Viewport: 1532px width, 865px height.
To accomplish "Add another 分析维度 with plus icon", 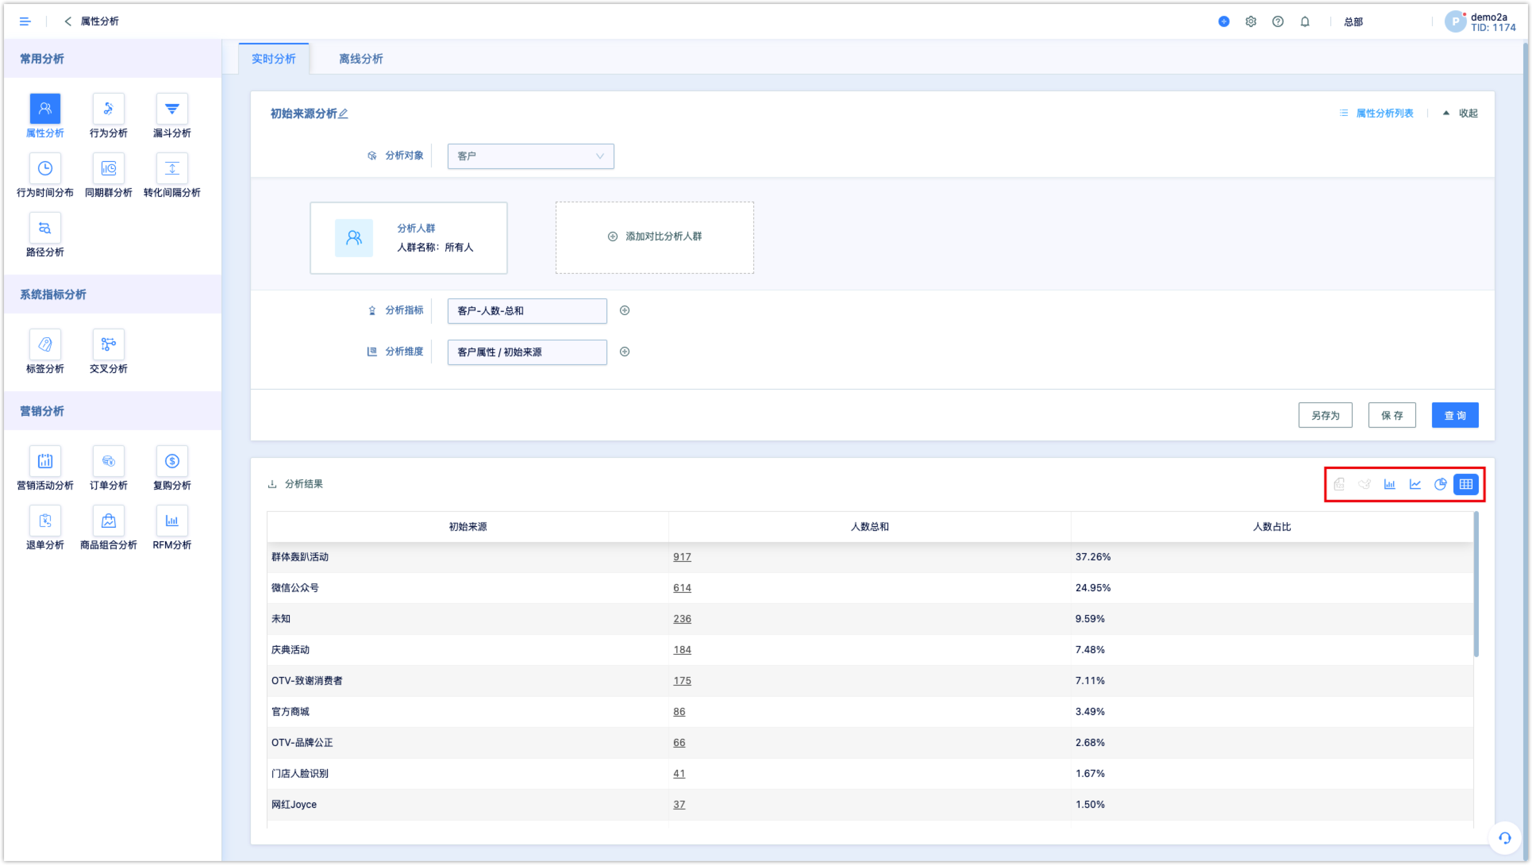I will point(624,351).
